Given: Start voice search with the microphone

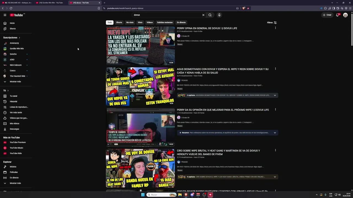Looking at the screenshot, I should [x=219, y=15].
